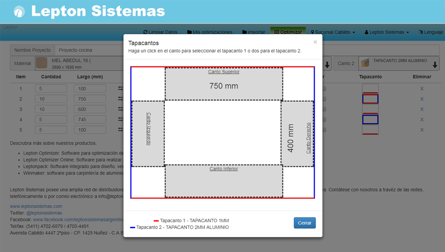Toggle the checkbox in row 4
Screen dimensions: 445x252
pyautogui.click(x=324, y=120)
